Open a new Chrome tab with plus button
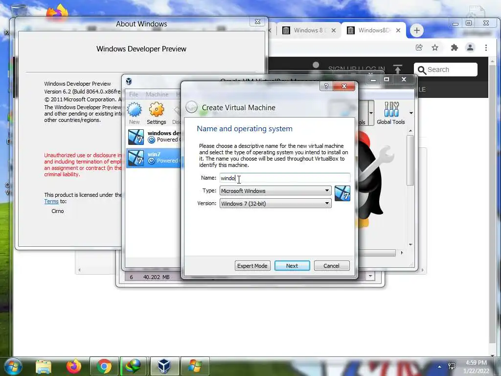 coord(417,30)
